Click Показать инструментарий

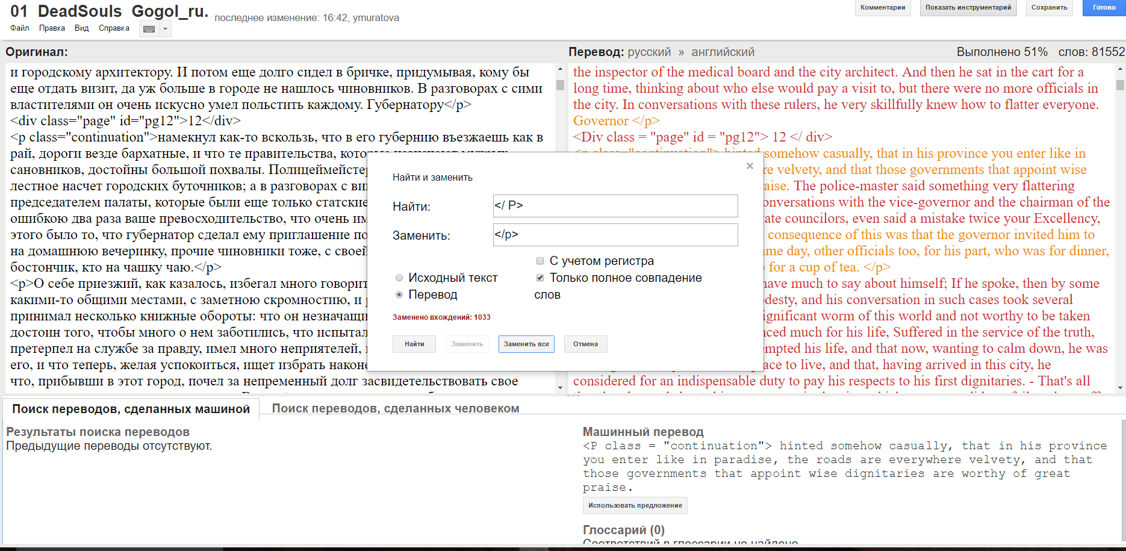pyautogui.click(x=968, y=8)
